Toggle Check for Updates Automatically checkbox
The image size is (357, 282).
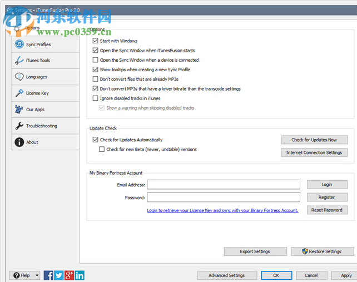tap(96, 140)
